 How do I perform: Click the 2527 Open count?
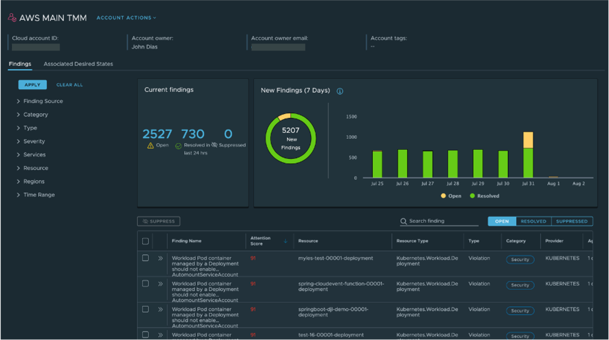click(x=157, y=134)
